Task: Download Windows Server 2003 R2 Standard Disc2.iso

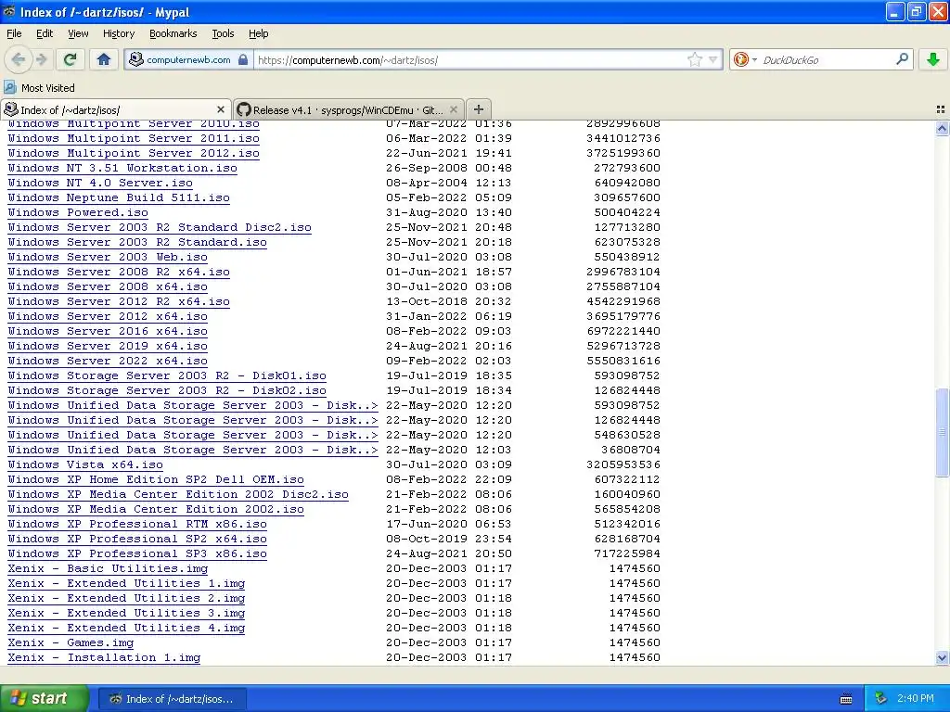Action: click(x=160, y=228)
